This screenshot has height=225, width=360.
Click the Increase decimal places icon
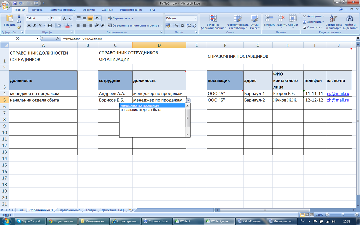pyautogui.click(x=189, y=25)
